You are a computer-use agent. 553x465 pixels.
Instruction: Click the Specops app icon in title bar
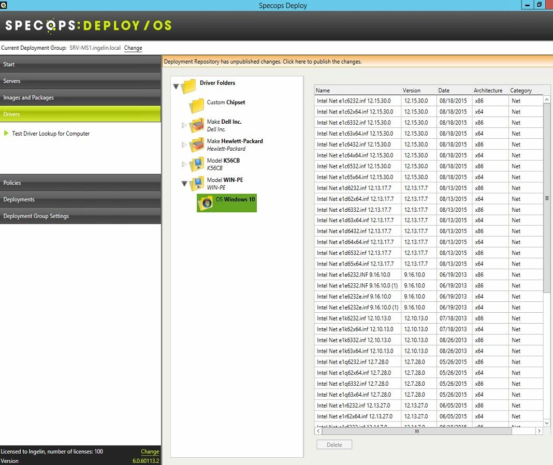pos(4,5)
